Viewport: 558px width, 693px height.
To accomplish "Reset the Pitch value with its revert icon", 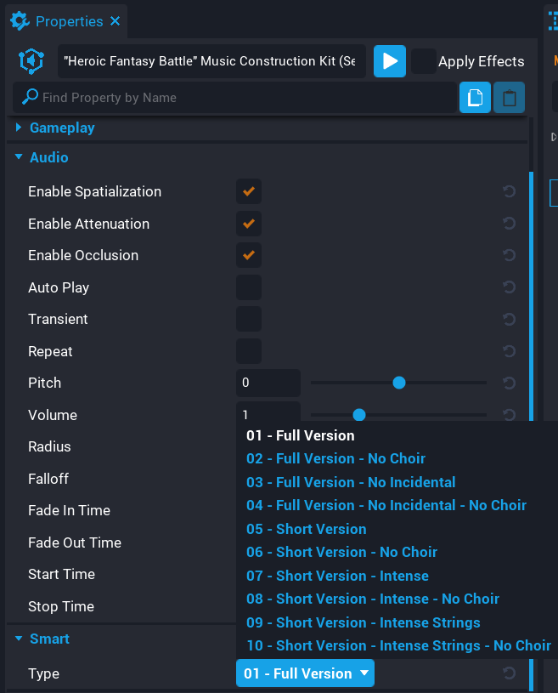I will [509, 383].
